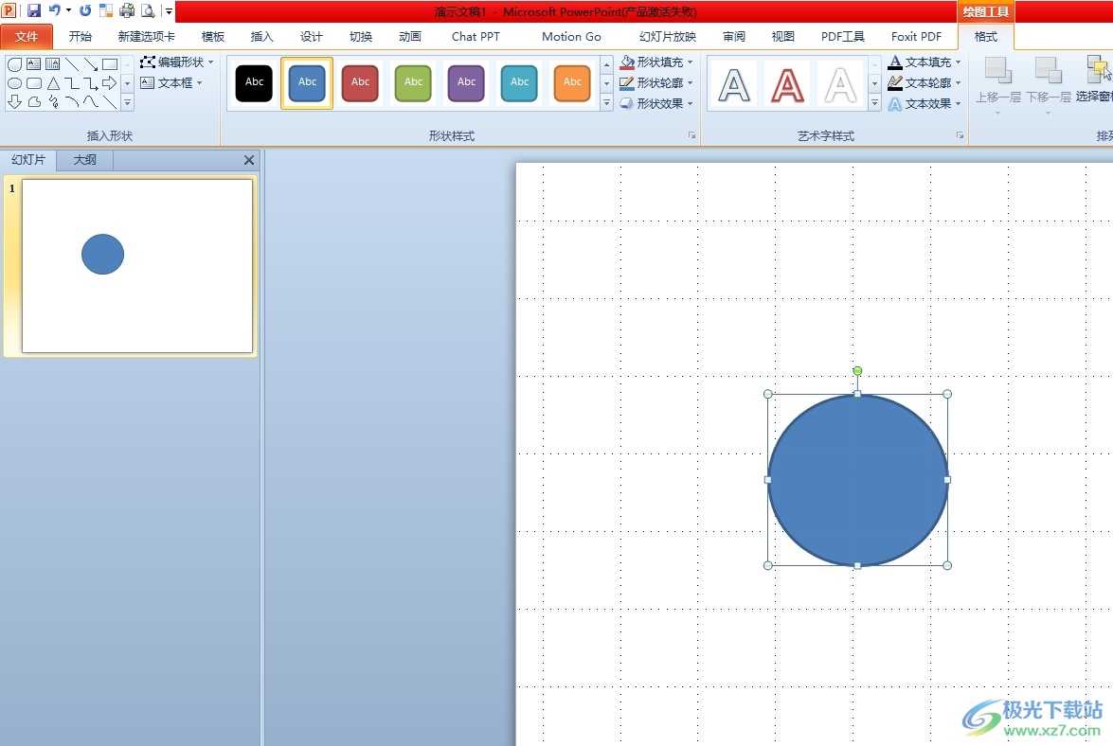Image resolution: width=1113 pixels, height=746 pixels.
Task: Open the 幻灯片放映 ribbon tab
Action: coord(667,36)
